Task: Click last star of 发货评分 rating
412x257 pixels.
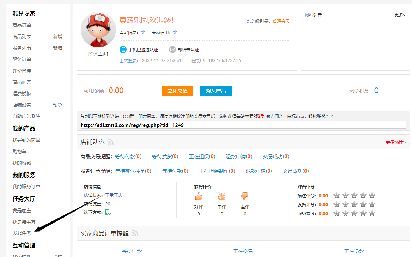Action: point(372,205)
